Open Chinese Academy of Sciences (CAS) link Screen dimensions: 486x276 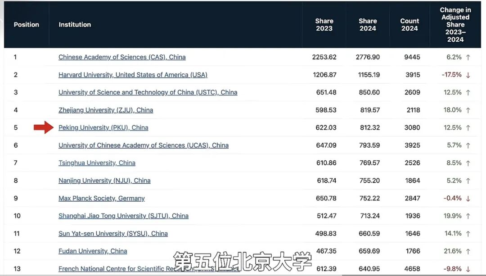pyautogui.click(x=122, y=57)
